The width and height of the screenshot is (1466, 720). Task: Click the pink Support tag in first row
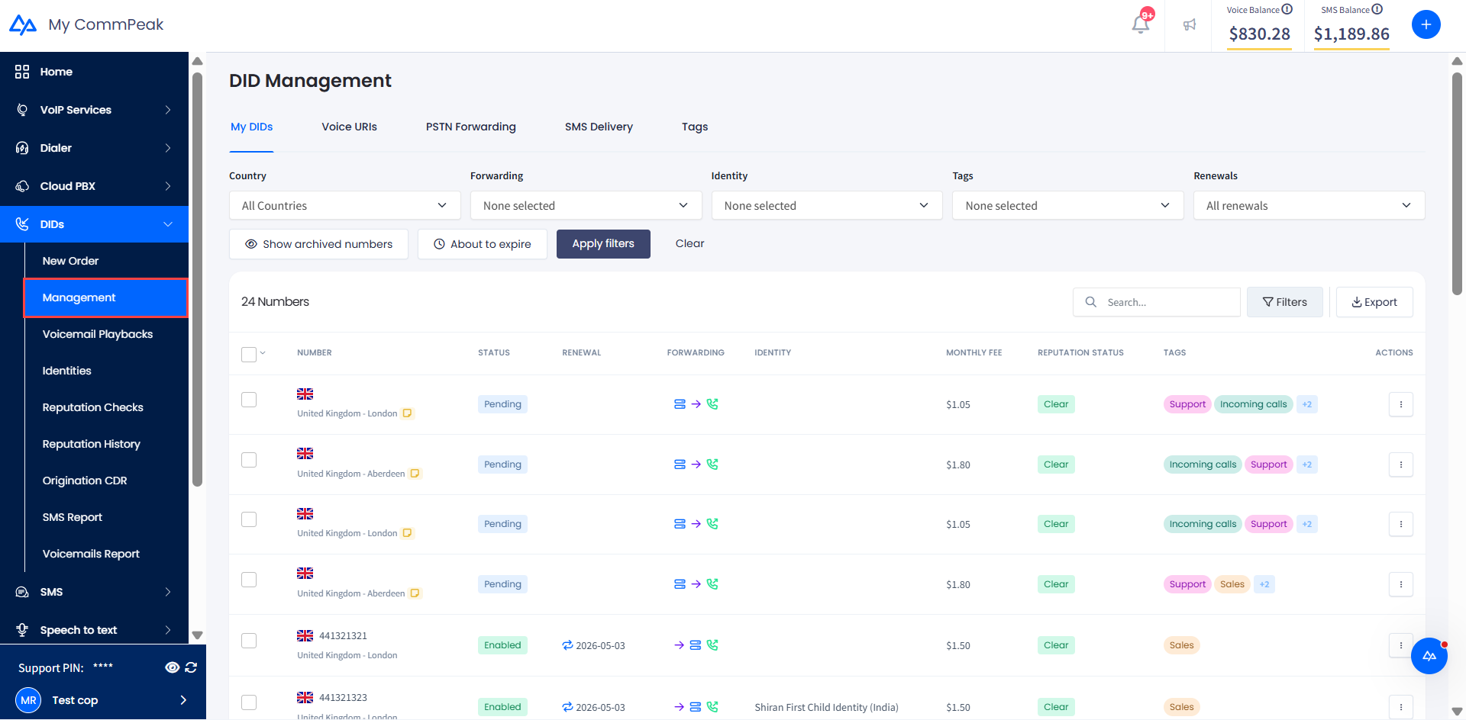(1187, 404)
